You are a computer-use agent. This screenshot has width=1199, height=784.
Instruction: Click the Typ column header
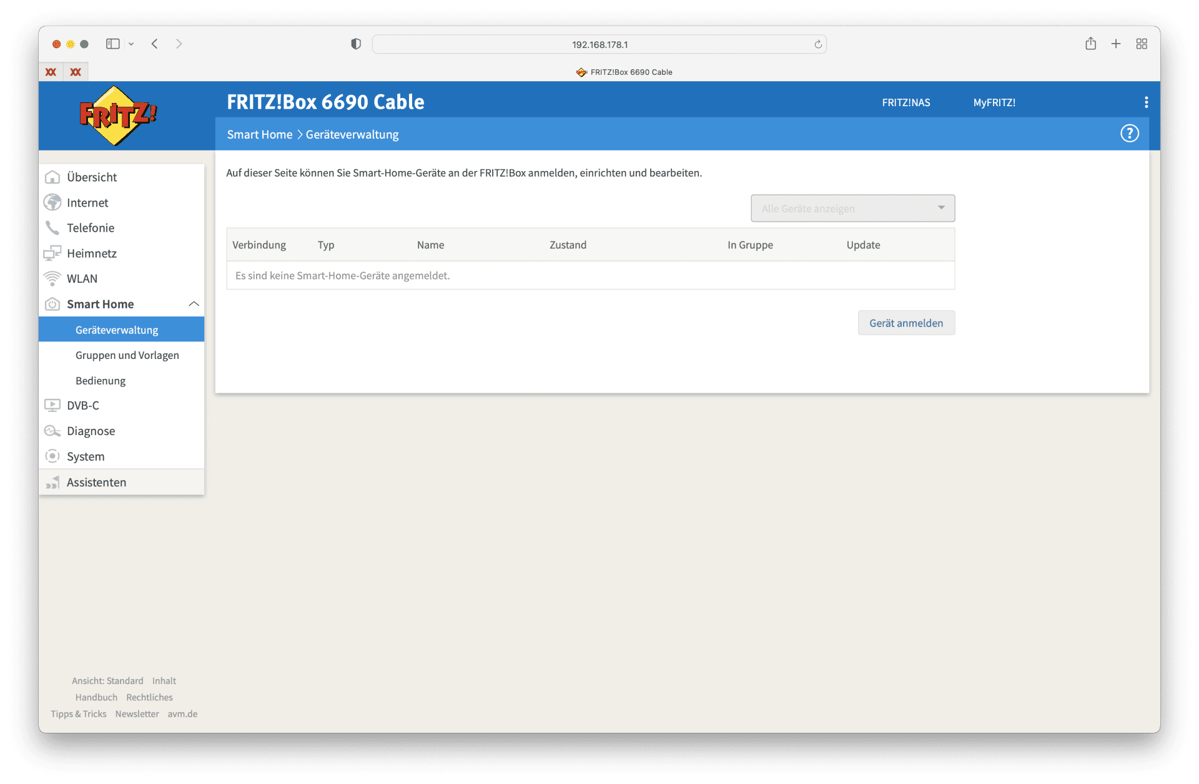tap(326, 245)
